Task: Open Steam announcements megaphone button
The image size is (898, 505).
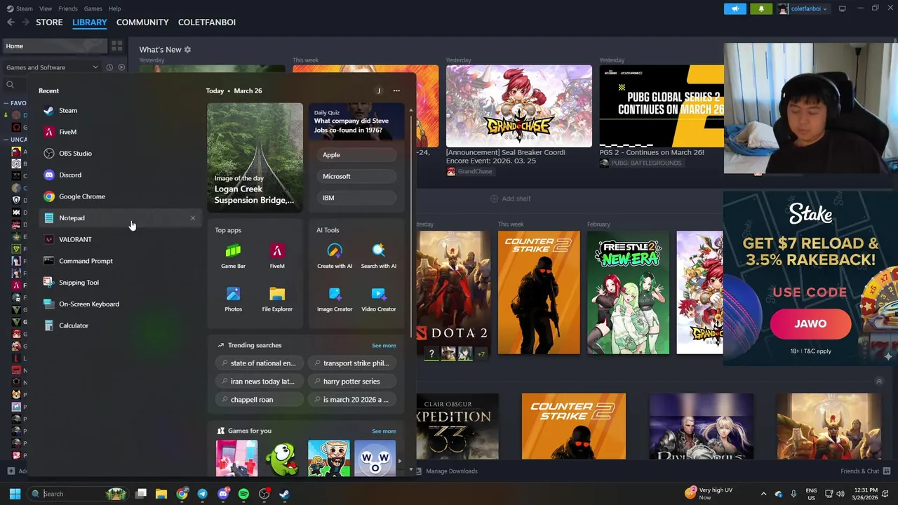Action: (x=735, y=8)
